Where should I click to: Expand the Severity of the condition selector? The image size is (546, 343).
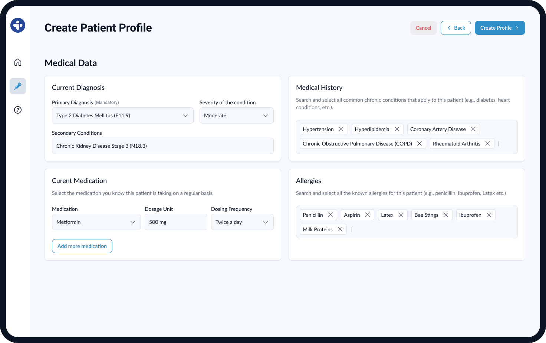(236, 115)
